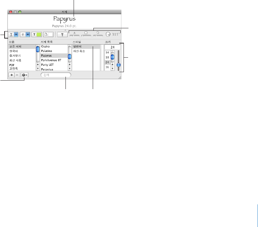Open the text strikethrough dropdown
258x227 pixels.
click(x=25, y=35)
